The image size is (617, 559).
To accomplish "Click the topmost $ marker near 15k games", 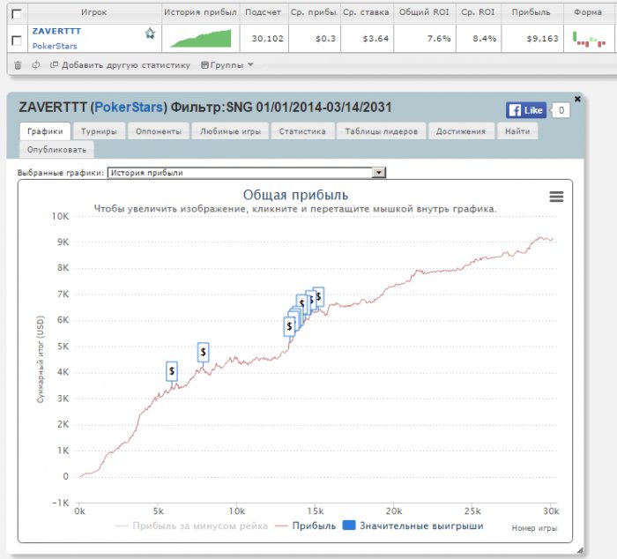I will [318, 296].
